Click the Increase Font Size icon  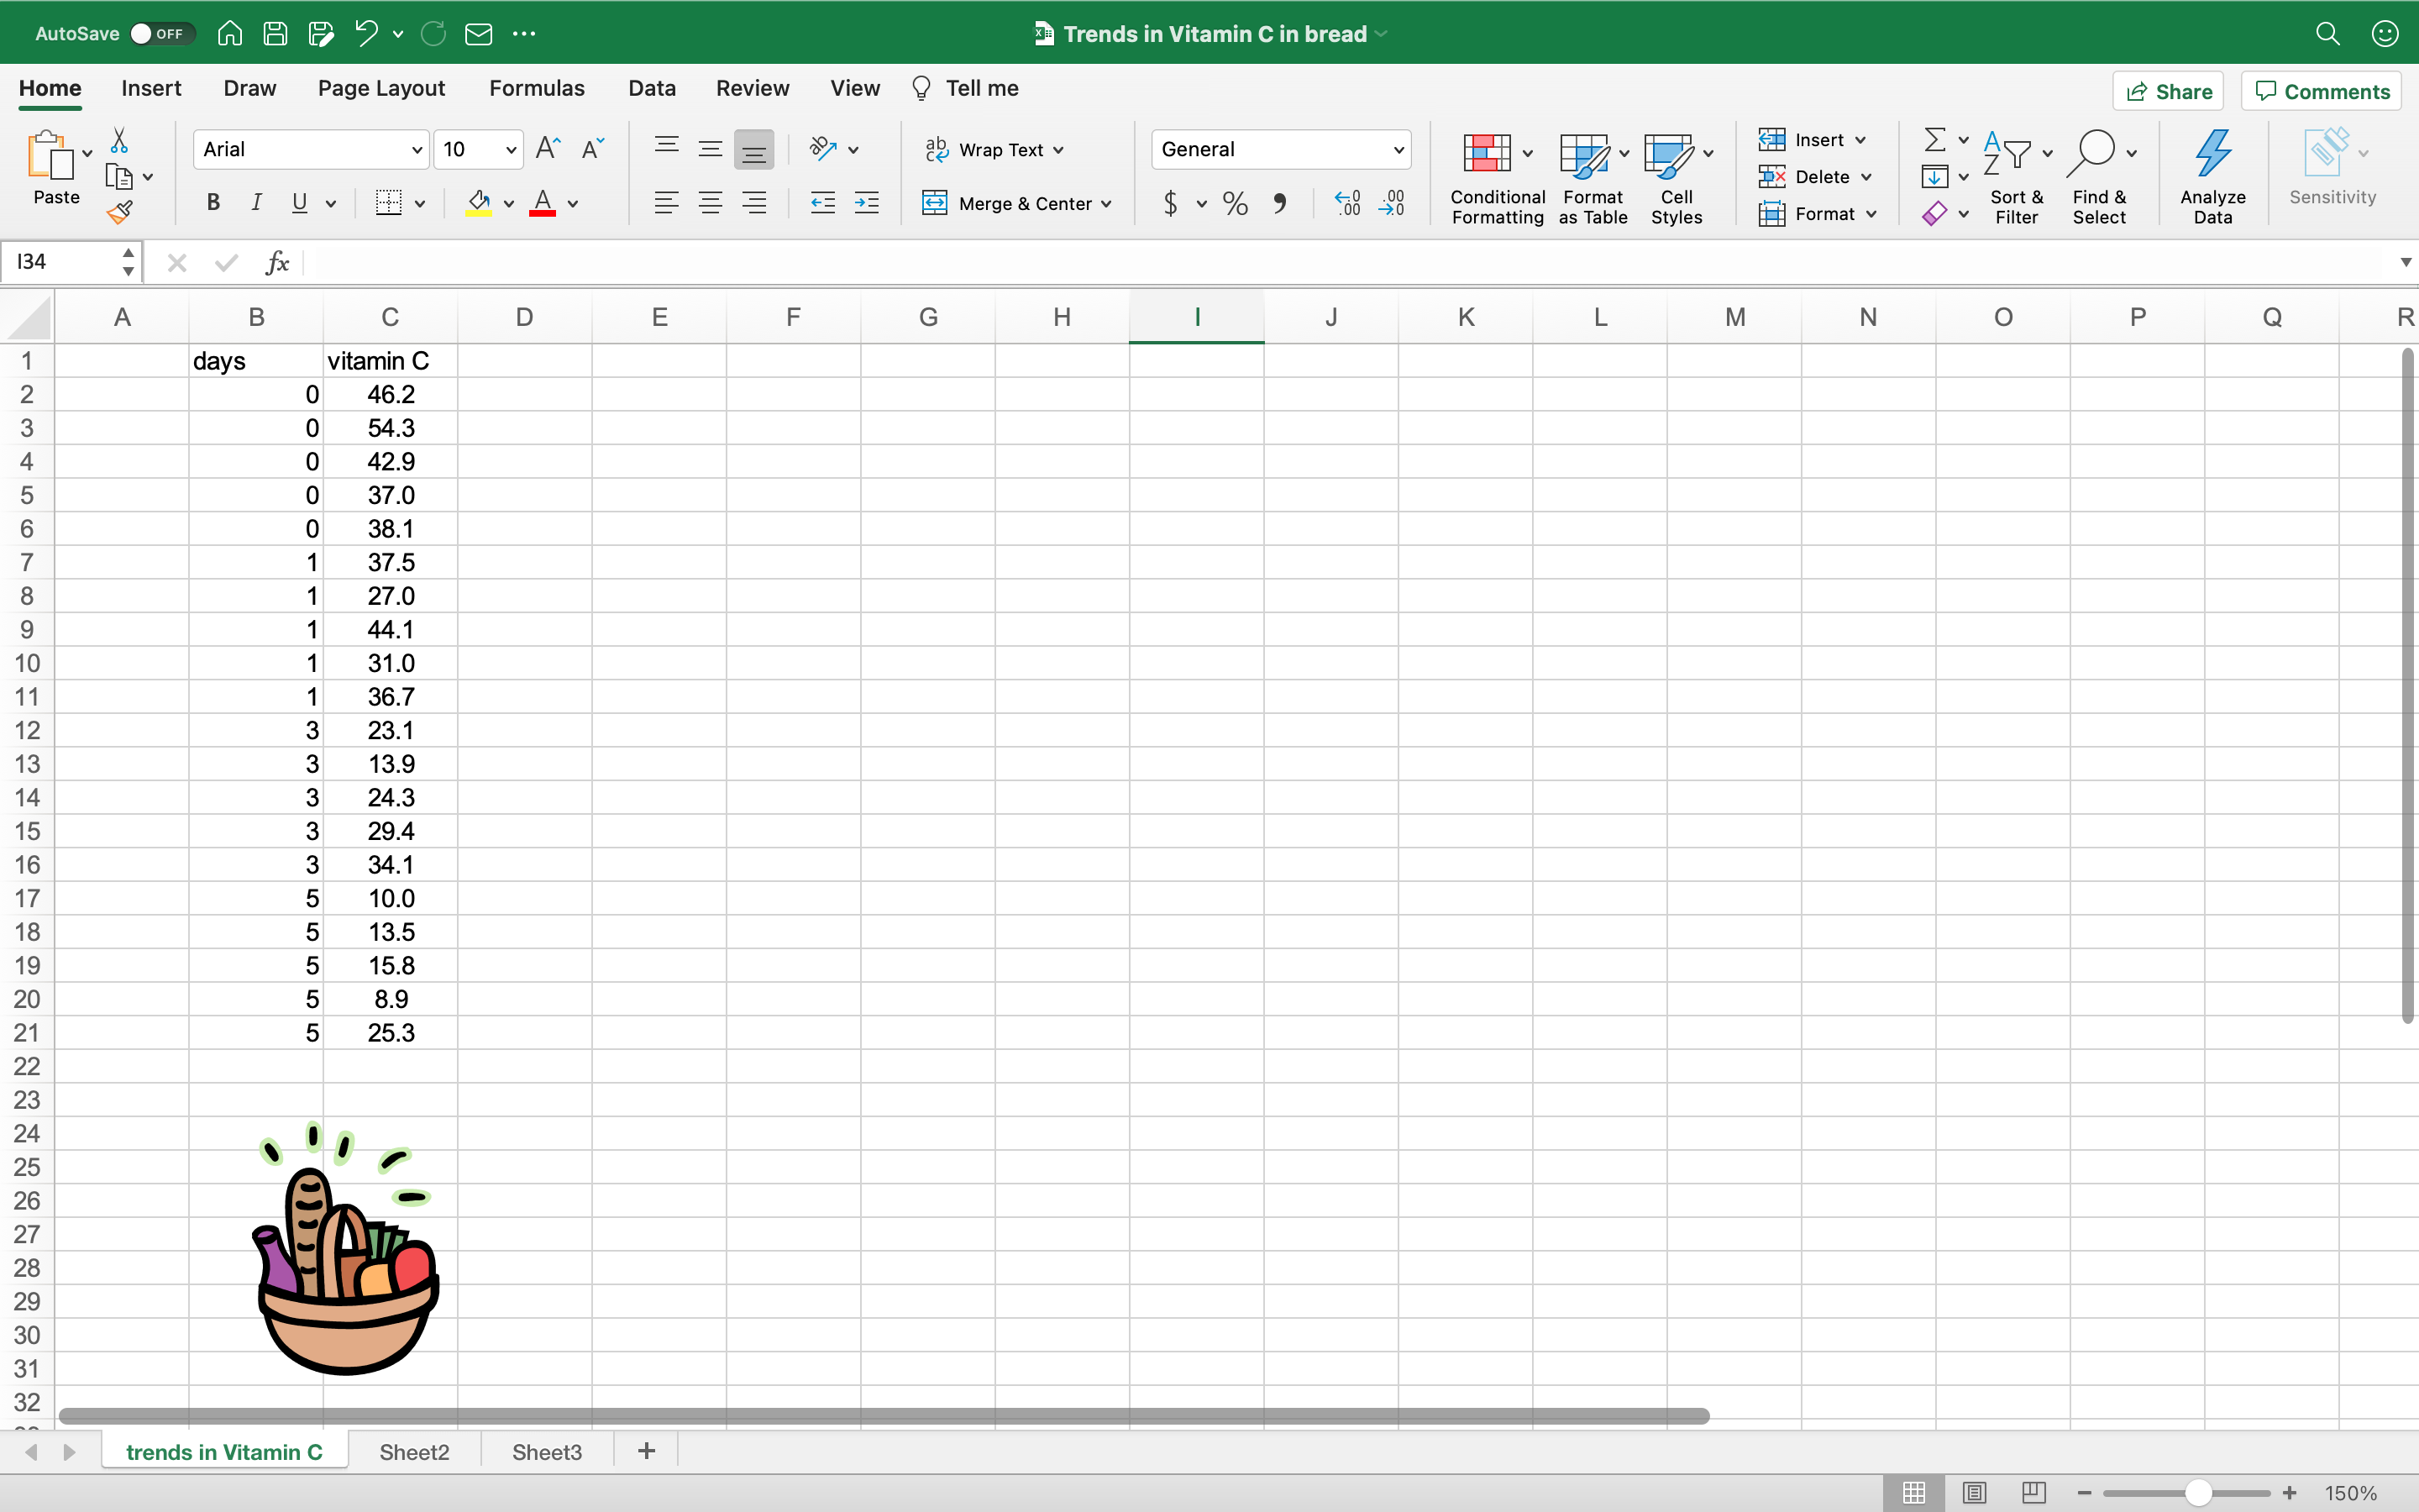pyautogui.click(x=548, y=149)
